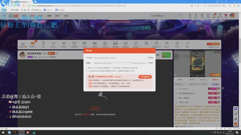Click the orange 关注 follow button

pyautogui.click(x=51, y=53)
